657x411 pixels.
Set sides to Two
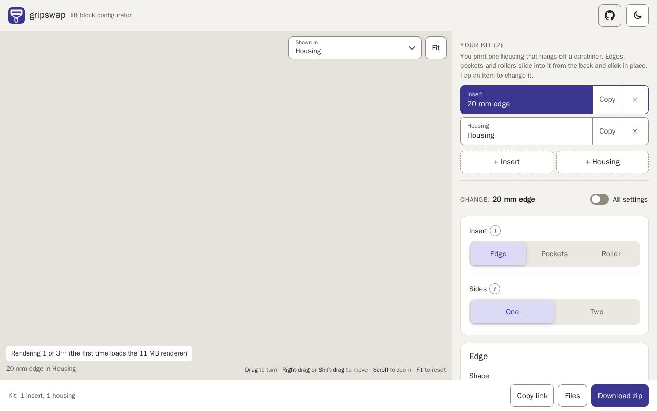tap(596, 312)
